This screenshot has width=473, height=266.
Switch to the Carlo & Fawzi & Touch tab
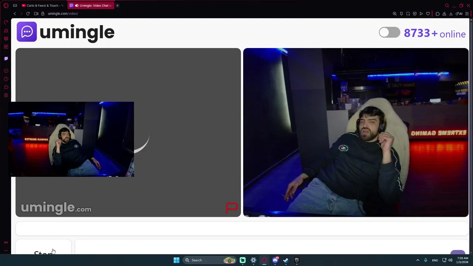[43, 6]
